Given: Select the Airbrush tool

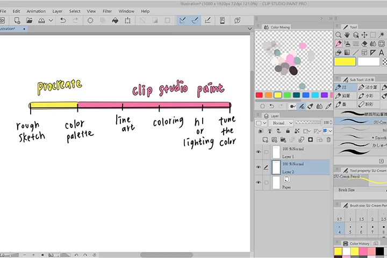Looking at the screenshot, I should [347, 44].
